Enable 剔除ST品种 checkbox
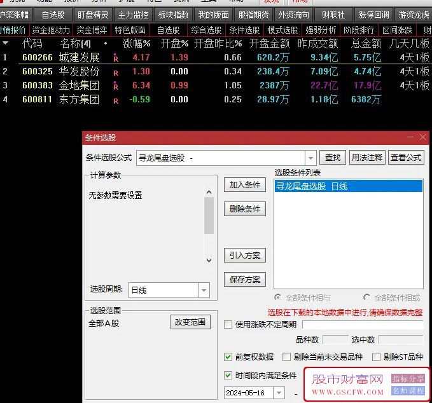This screenshot has height=403, width=432. click(376, 357)
